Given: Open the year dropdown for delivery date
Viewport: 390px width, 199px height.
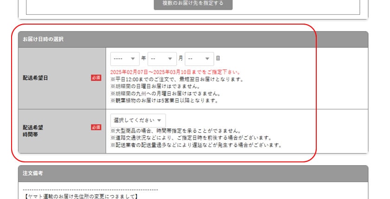Looking at the screenshot, I should tap(125, 58).
